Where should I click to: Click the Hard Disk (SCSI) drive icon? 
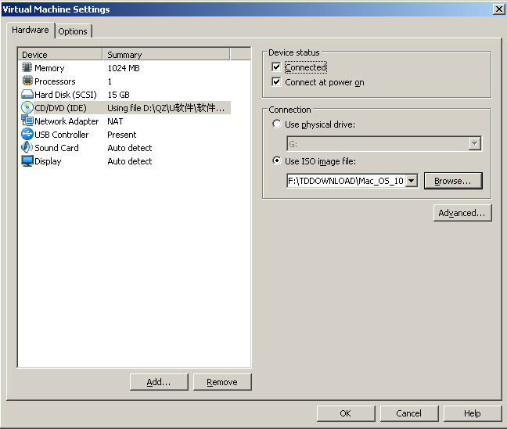pyautogui.click(x=27, y=95)
